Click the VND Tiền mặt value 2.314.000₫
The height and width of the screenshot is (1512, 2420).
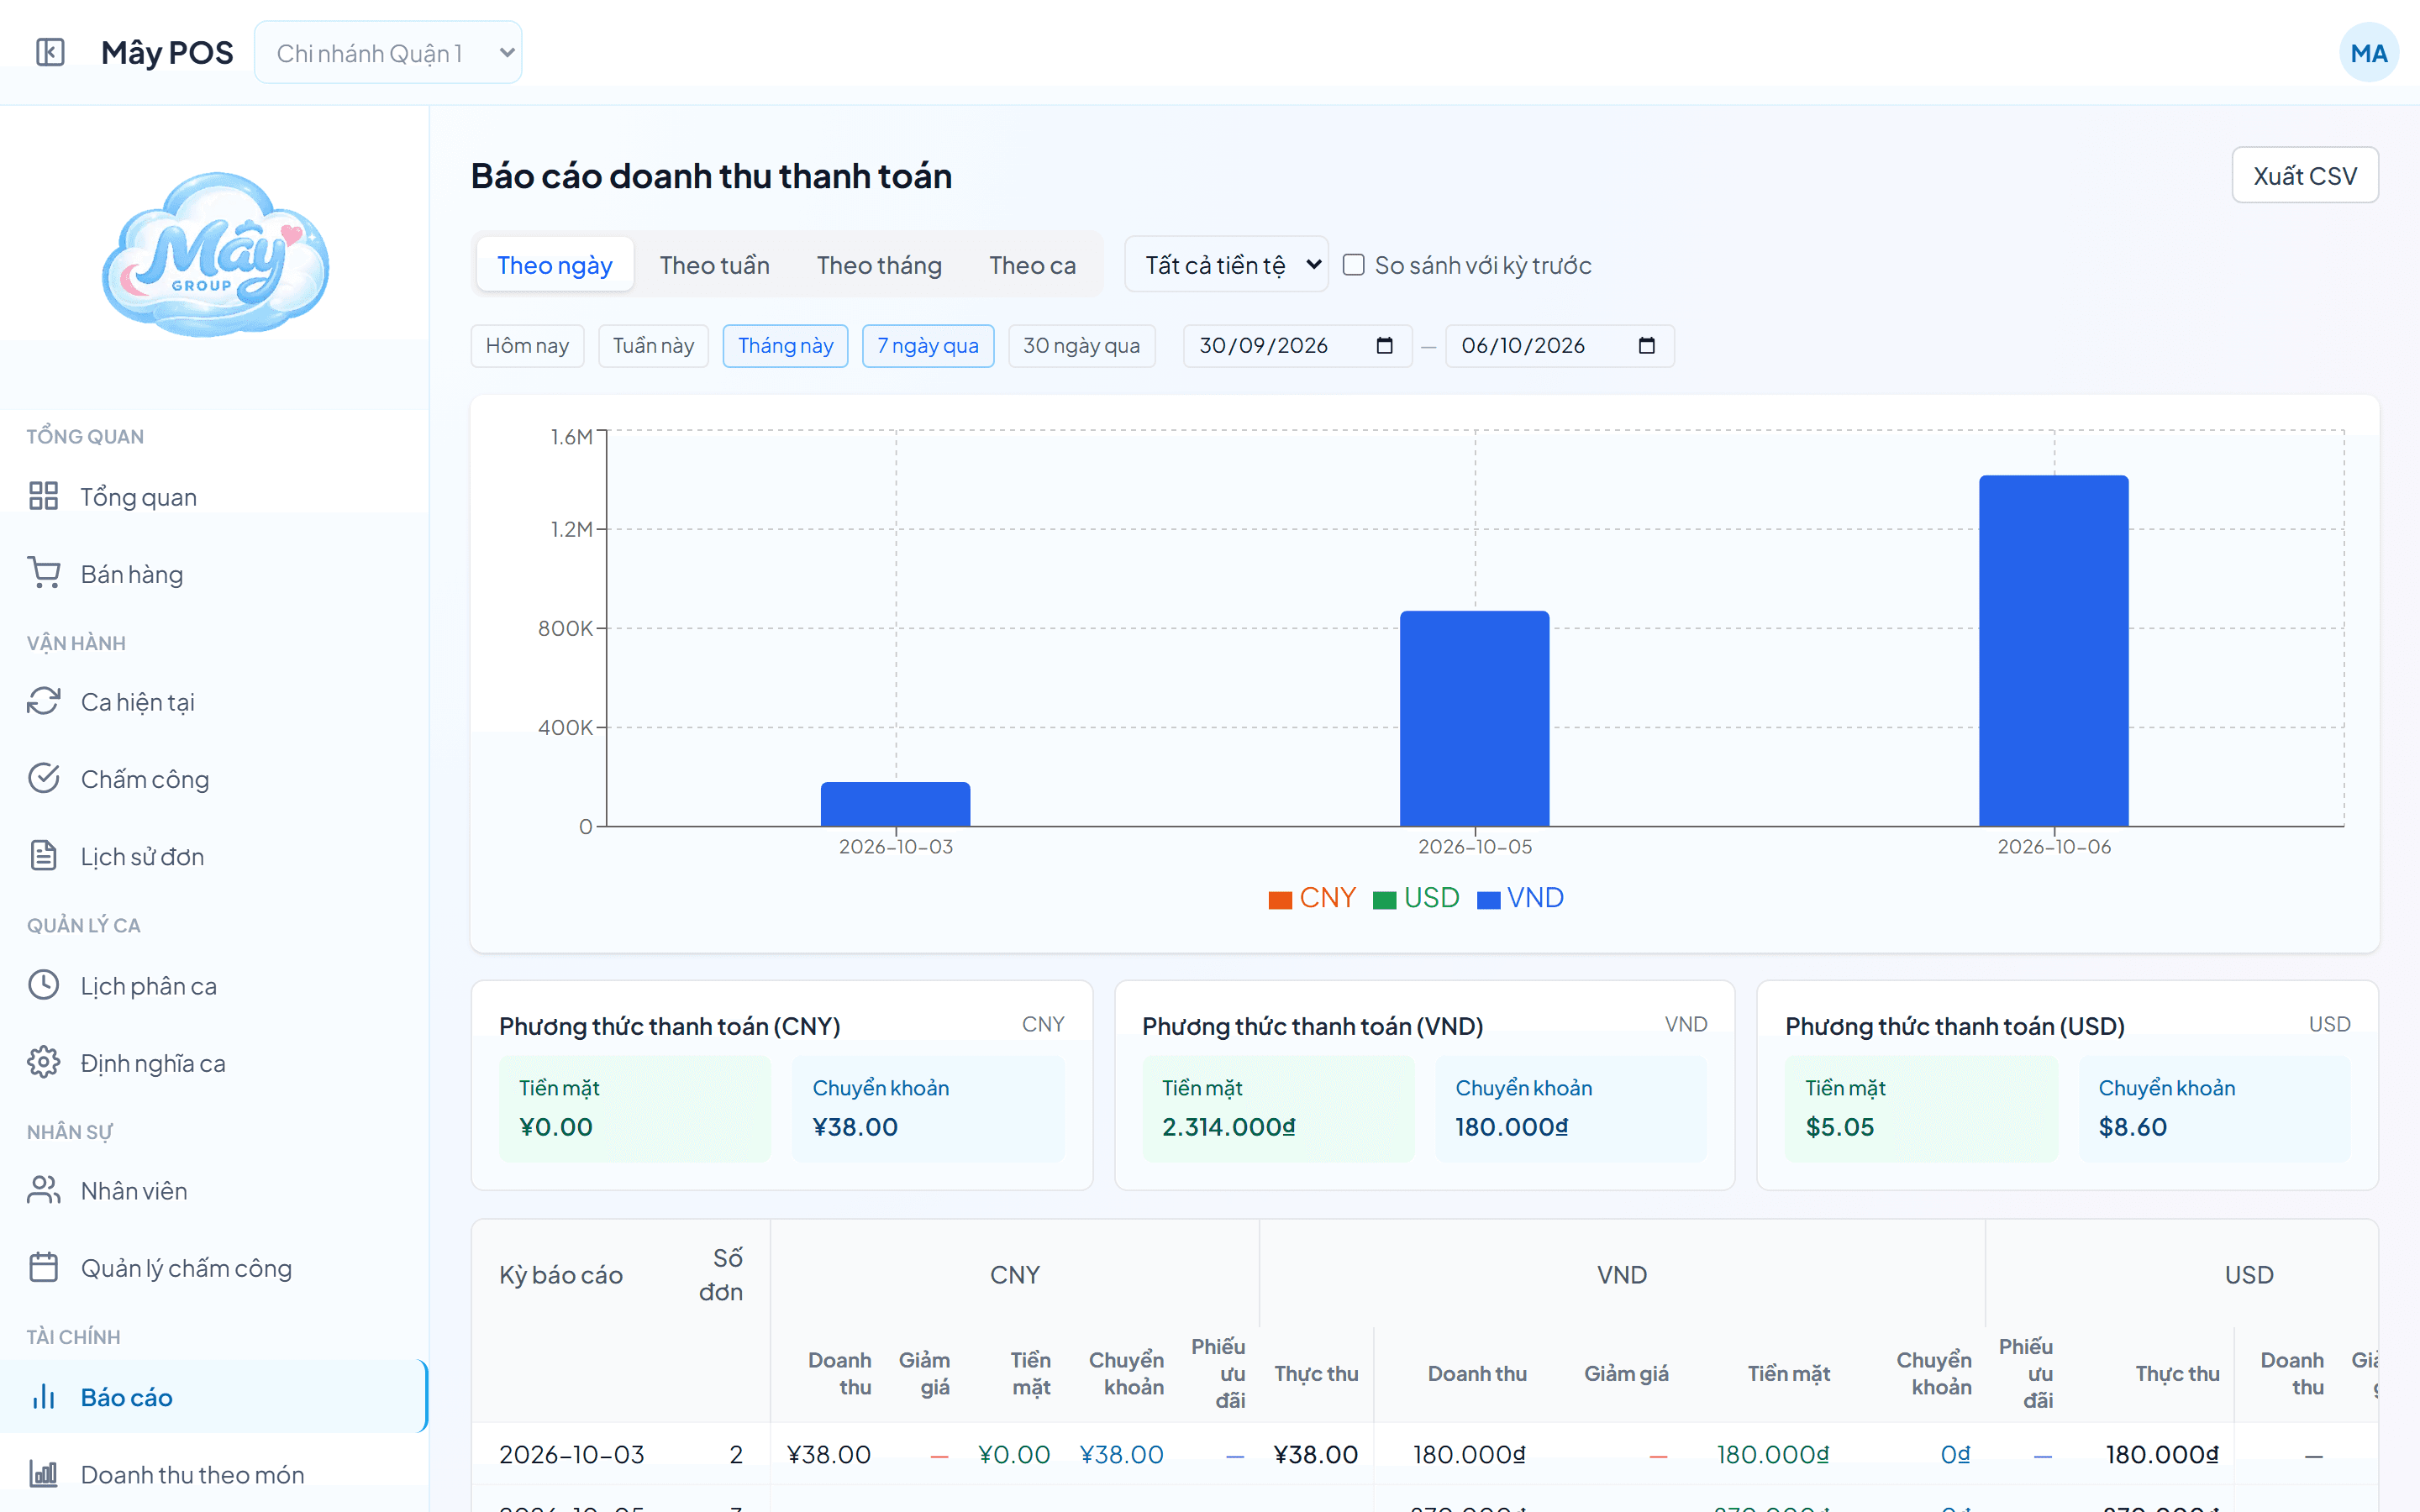point(1228,1127)
